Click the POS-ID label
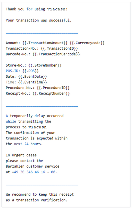Image resolution: width=133 pixels, height=209 pixels. 12,71
